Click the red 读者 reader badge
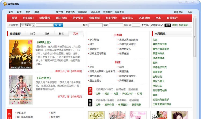The width and height of the screenshot is (201, 119). pos(90,91)
